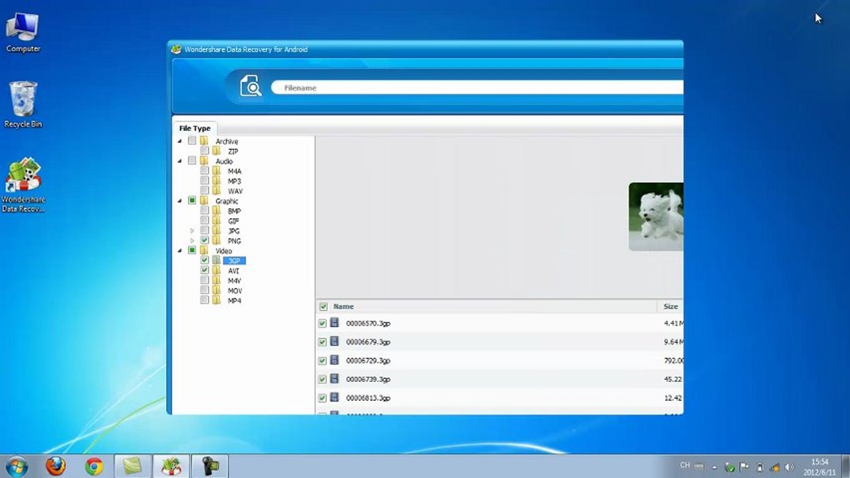Image resolution: width=850 pixels, height=478 pixels.
Task: Select the BMP tree item
Action: (234, 211)
